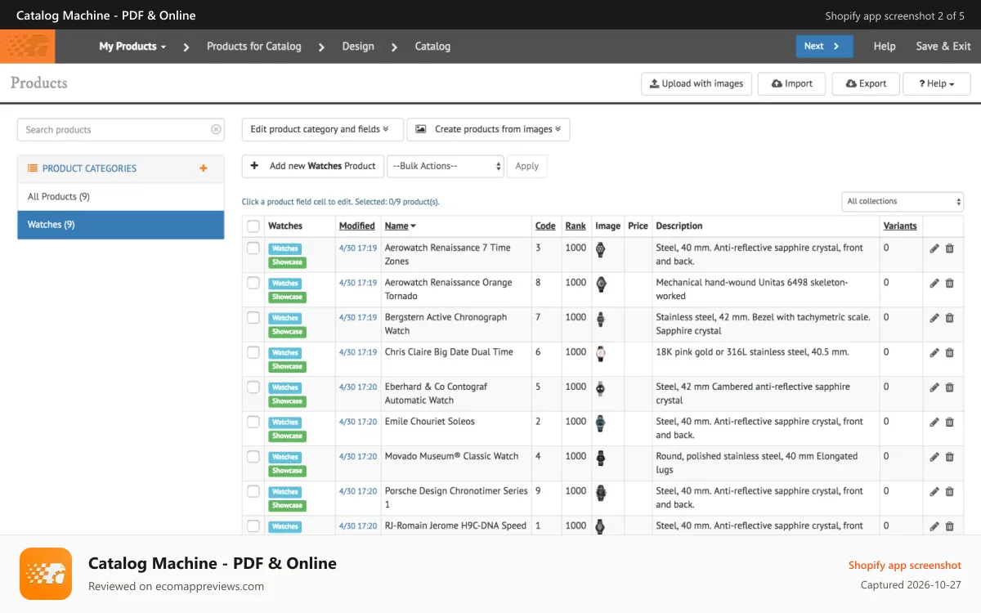Image resolution: width=981 pixels, height=613 pixels.
Task: Delete the Emile Chouriet Soleos product
Action: 949,423
